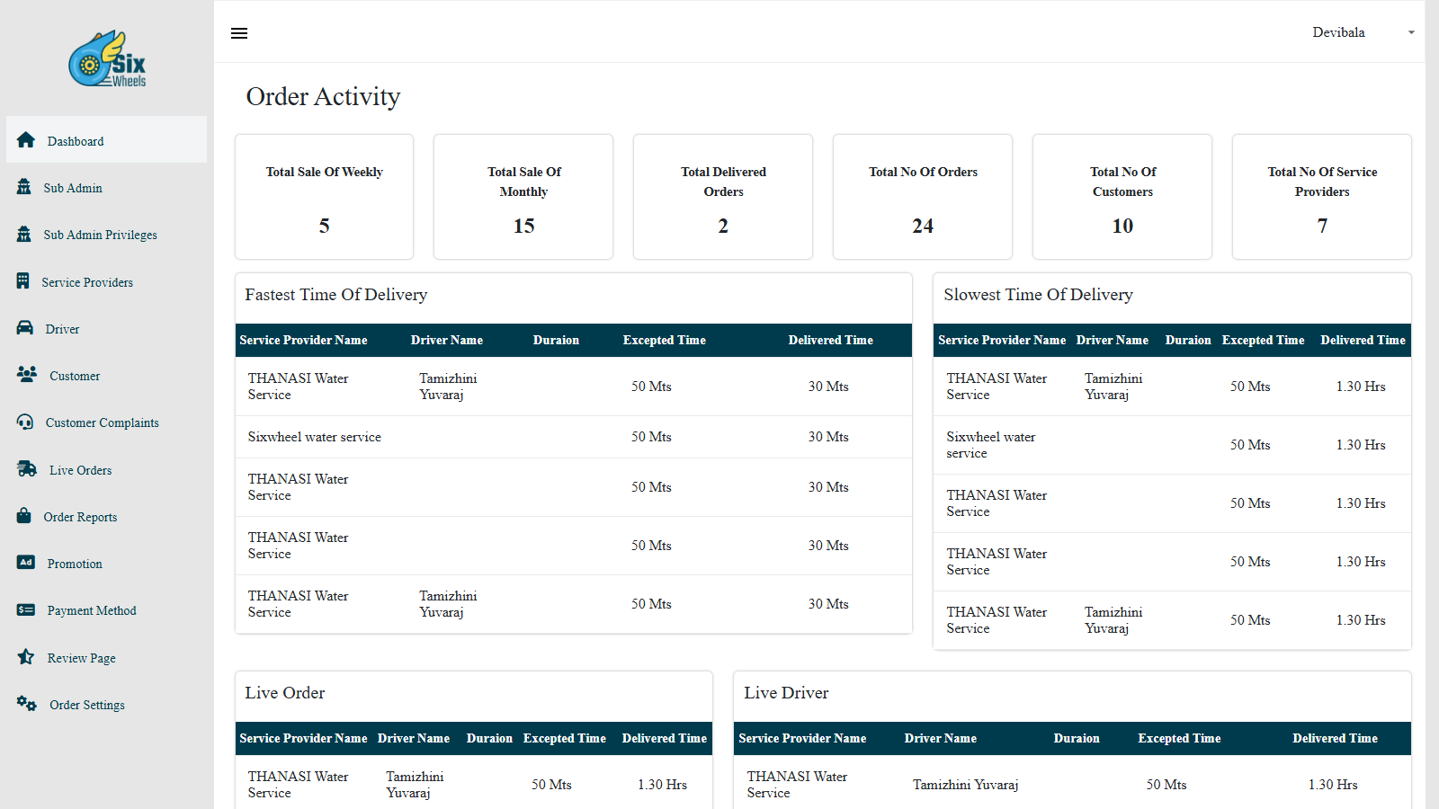
Task: Click the Service Providers building icon
Action: point(23,281)
